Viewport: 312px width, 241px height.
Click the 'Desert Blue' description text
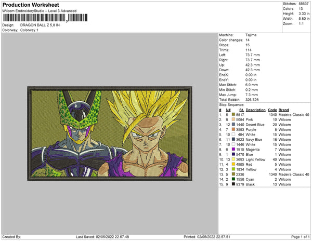click(x=255, y=124)
